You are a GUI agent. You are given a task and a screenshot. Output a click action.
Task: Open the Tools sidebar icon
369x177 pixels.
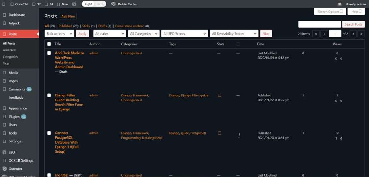pyautogui.click(x=4, y=133)
